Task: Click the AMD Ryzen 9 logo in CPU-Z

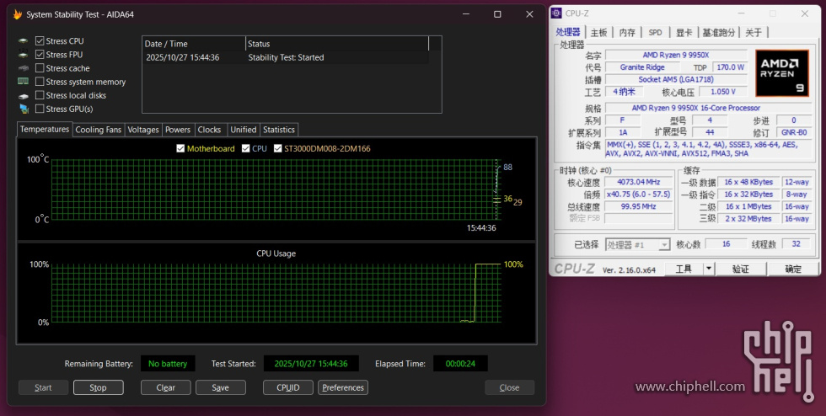Action: click(x=782, y=74)
